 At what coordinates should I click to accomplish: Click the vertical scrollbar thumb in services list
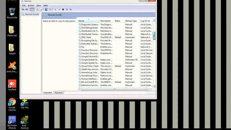coord(154,35)
